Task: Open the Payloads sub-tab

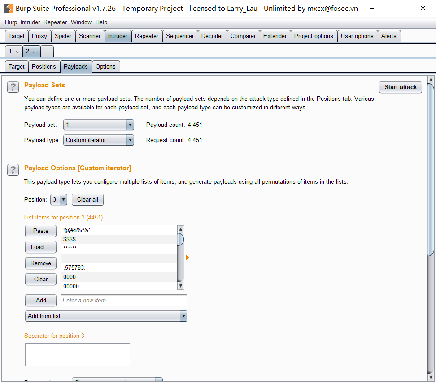Action: 76,67
